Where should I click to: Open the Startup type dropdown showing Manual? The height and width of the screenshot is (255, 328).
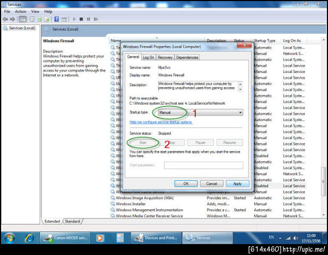(x=201, y=112)
